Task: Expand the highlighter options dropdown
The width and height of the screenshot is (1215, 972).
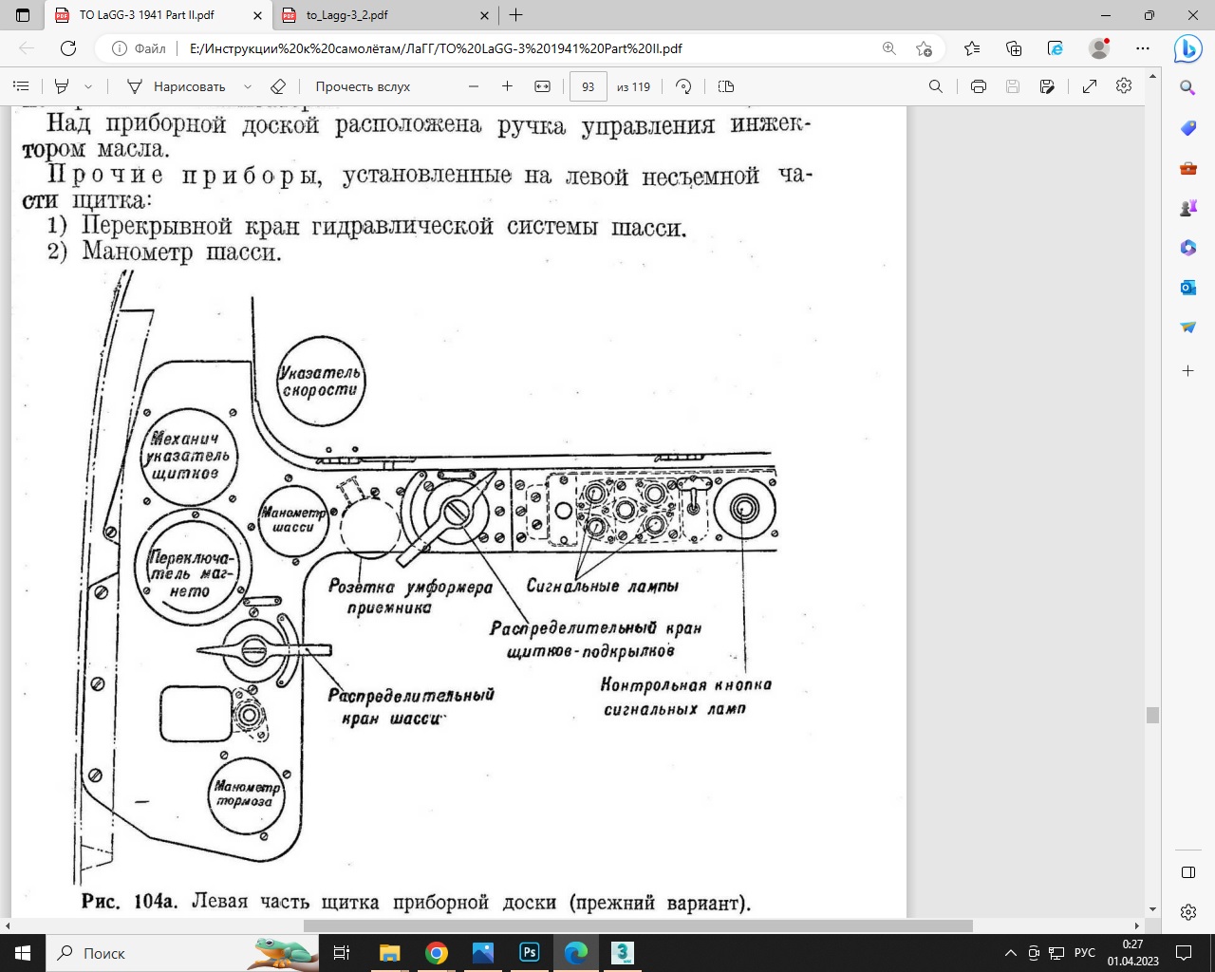Action: point(88,86)
